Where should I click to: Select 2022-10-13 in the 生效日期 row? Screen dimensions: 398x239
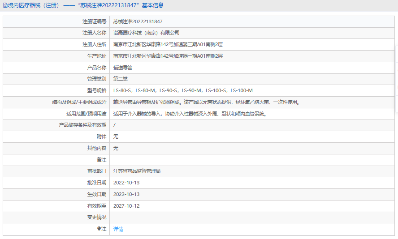[126, 194]
